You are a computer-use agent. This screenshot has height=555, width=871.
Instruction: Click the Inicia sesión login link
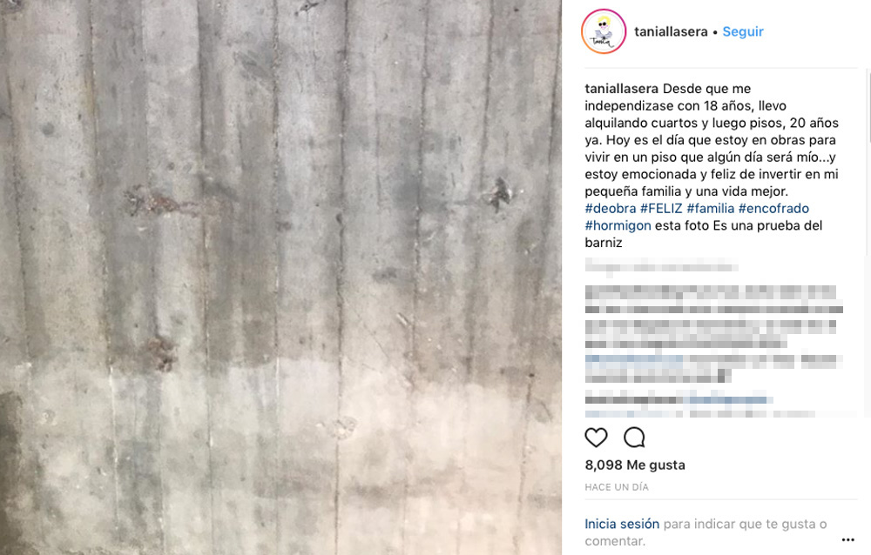[622, 524]
